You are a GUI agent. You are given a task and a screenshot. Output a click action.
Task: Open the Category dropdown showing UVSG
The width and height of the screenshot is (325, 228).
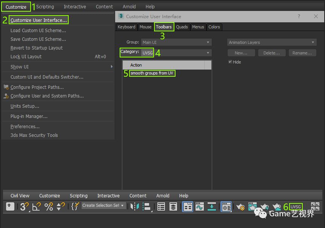click(176, 53)
